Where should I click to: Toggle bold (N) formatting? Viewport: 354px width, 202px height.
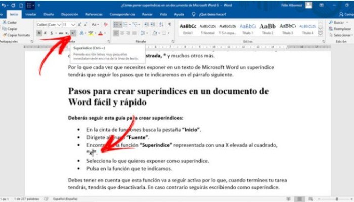[39, 33]
